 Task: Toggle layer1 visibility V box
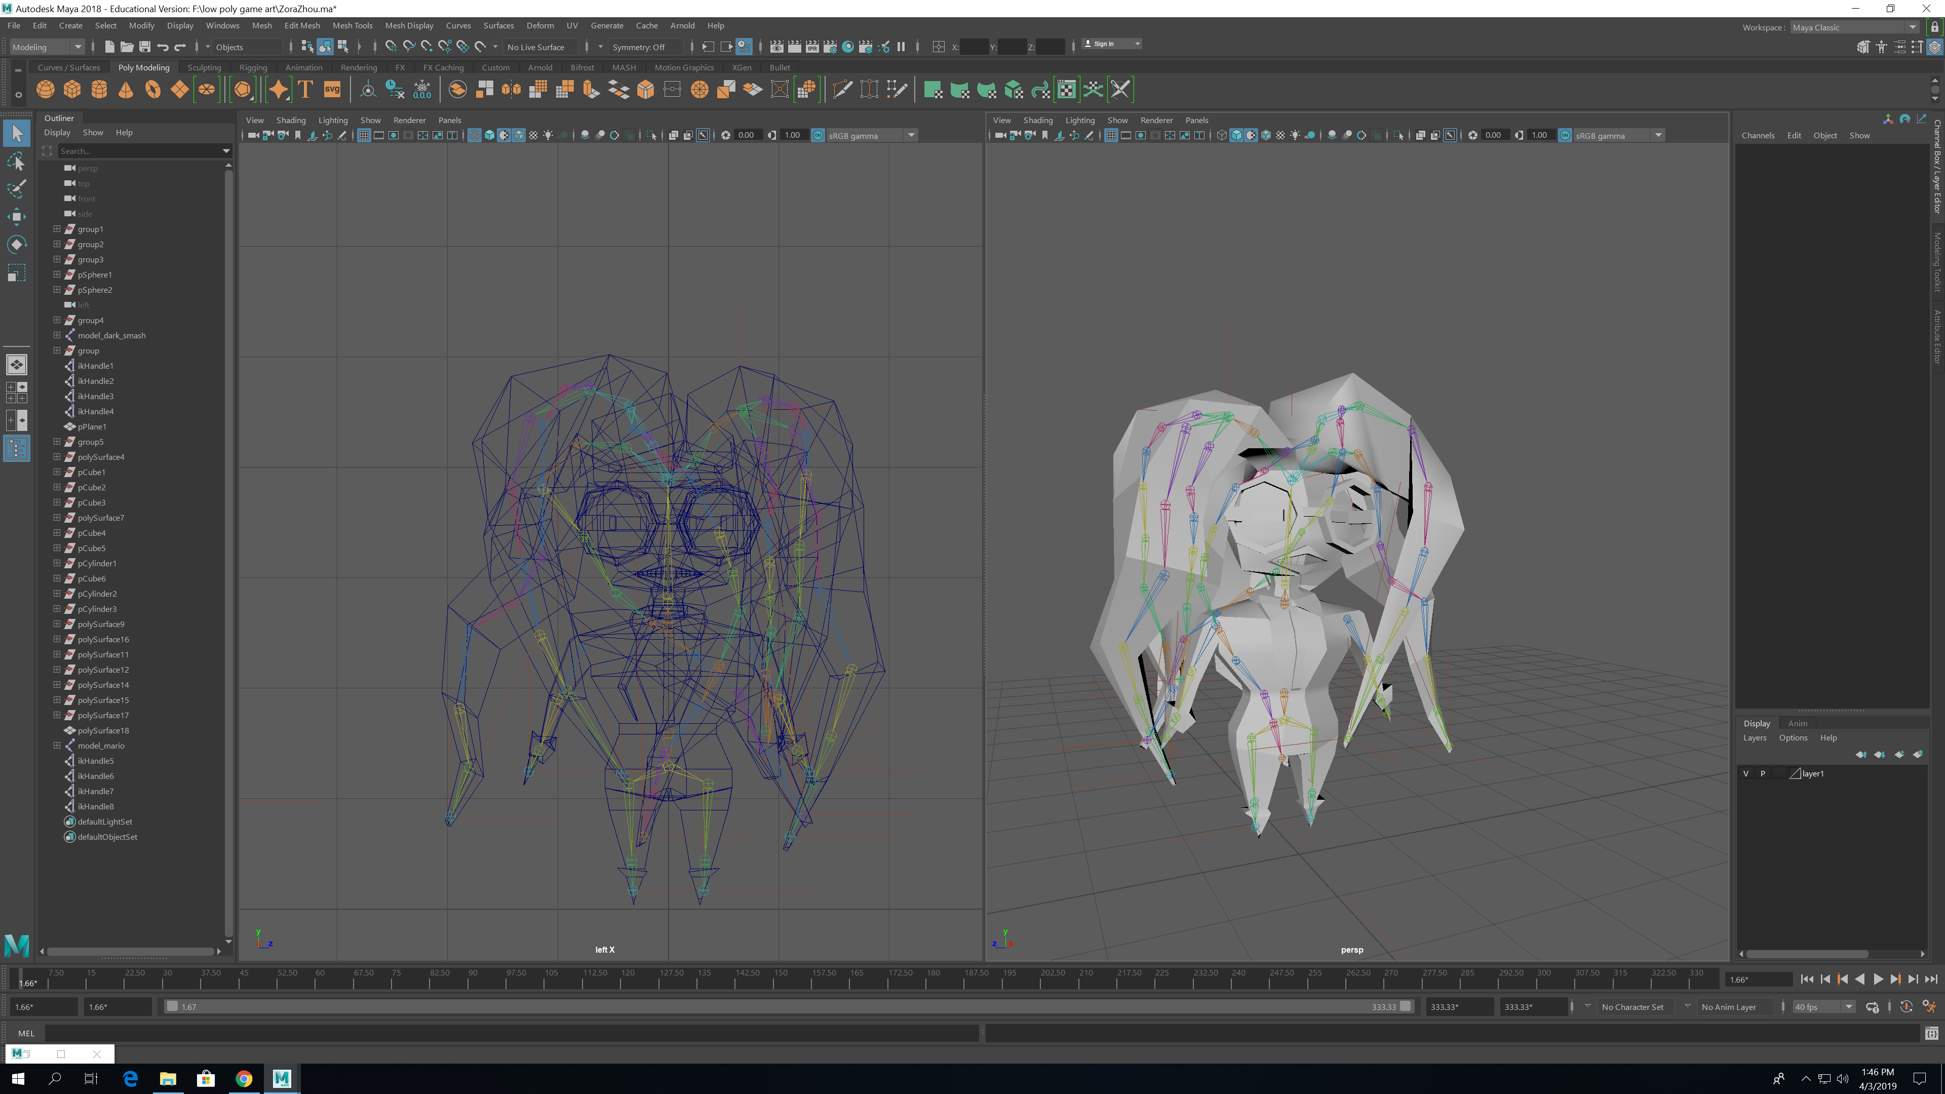[1745, 773]
